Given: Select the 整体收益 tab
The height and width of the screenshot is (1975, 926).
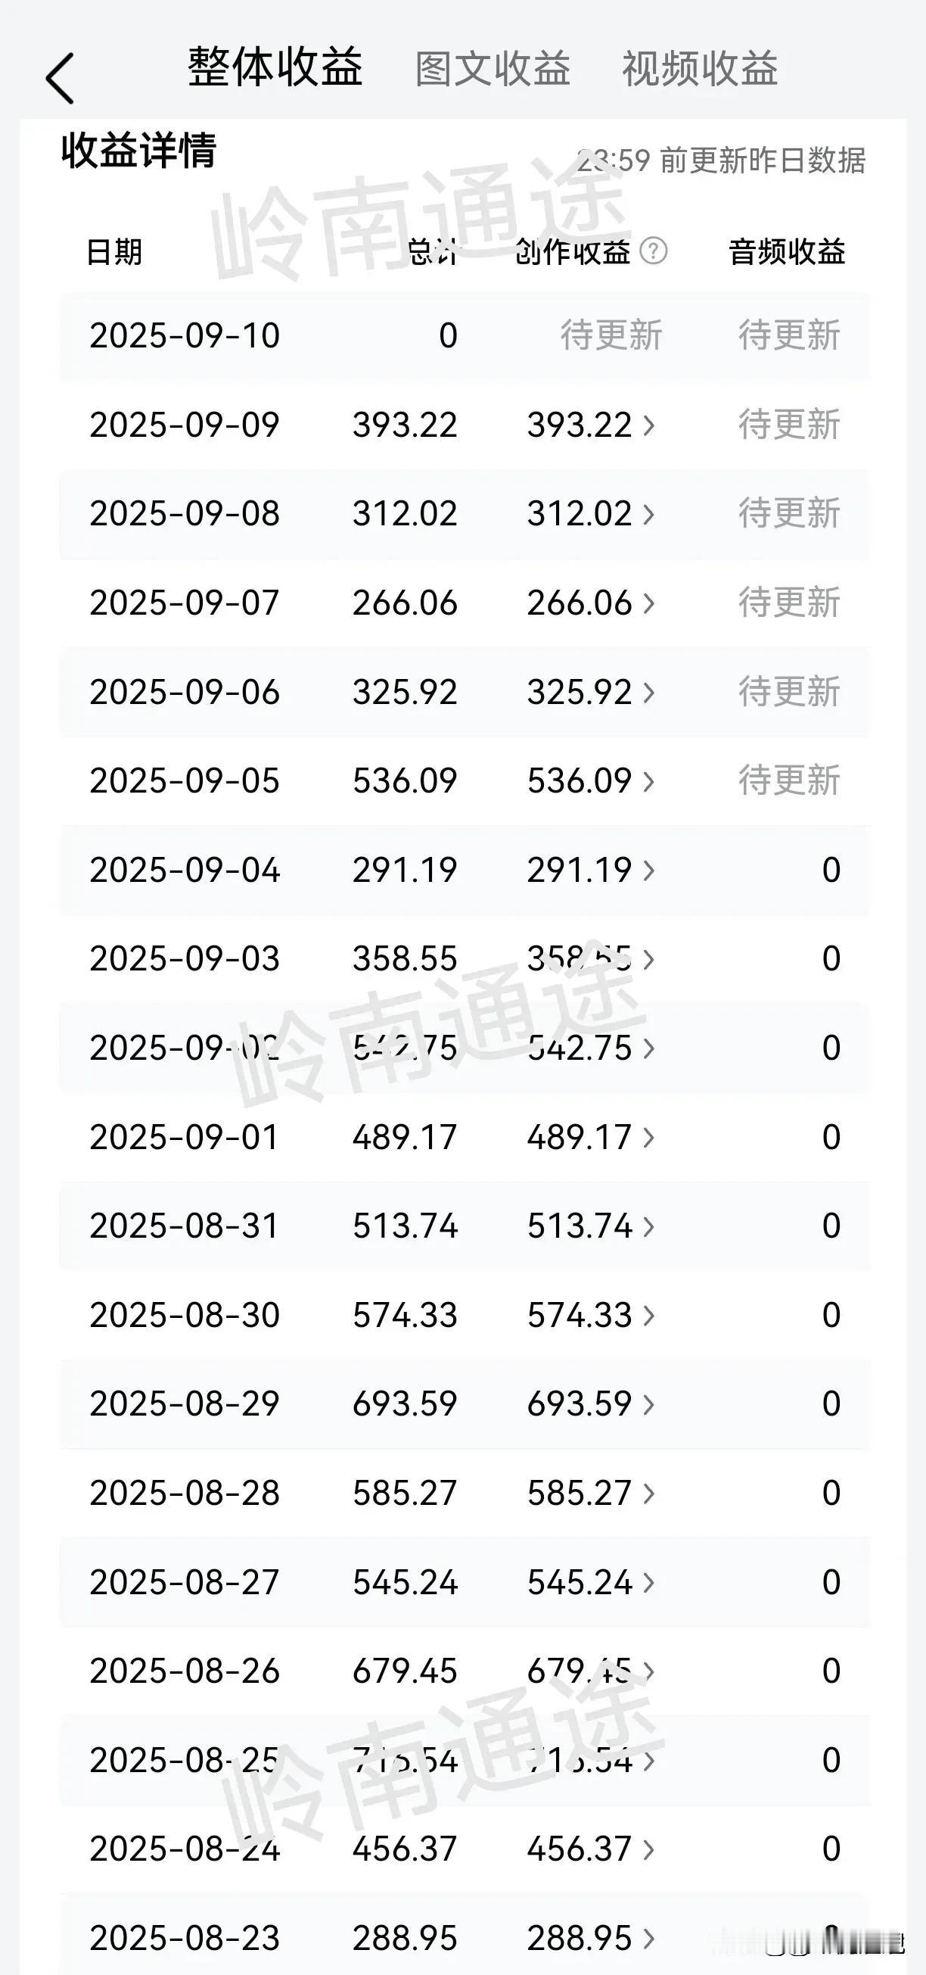Looking at the screenshot, I should tap(275, 67).
